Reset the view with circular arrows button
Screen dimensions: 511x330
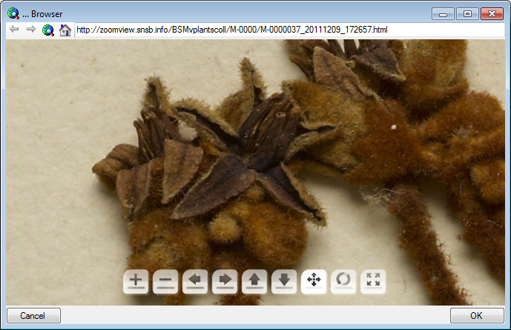(343, 282)
